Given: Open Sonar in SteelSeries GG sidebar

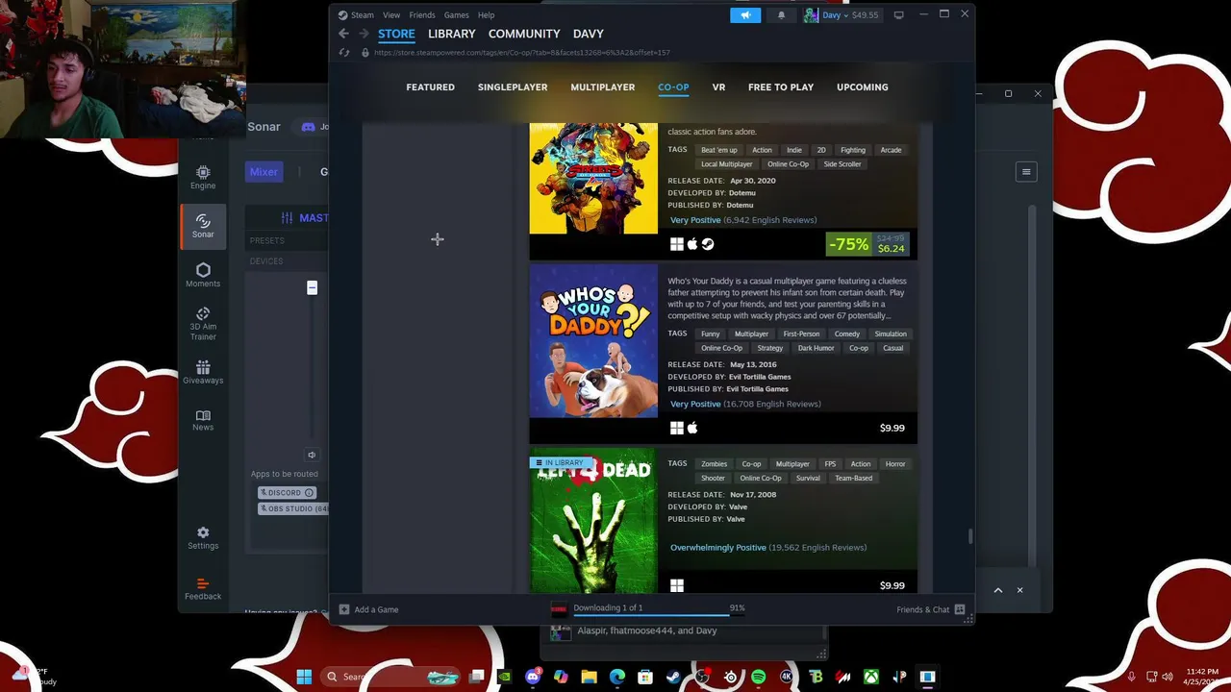Looking at the screenshot, I should coord(203,226).
